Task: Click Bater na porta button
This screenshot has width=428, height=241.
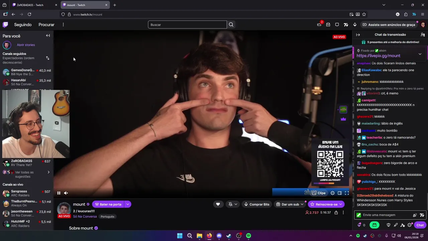Action: click(108, 204)
